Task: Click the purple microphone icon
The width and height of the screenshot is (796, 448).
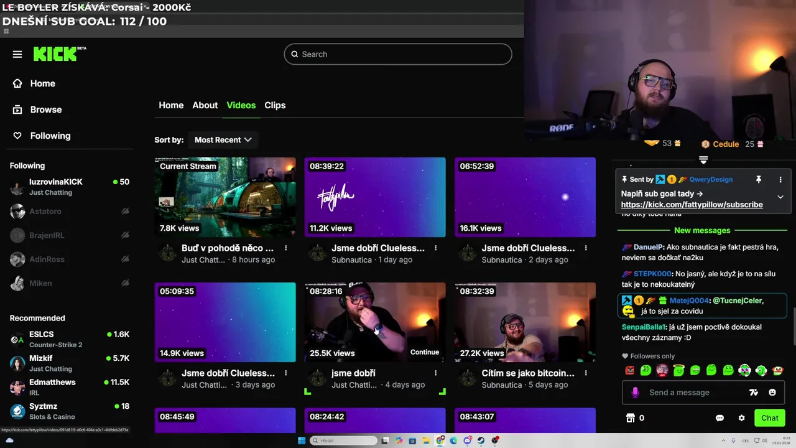Action: click(x=635, y=393)
